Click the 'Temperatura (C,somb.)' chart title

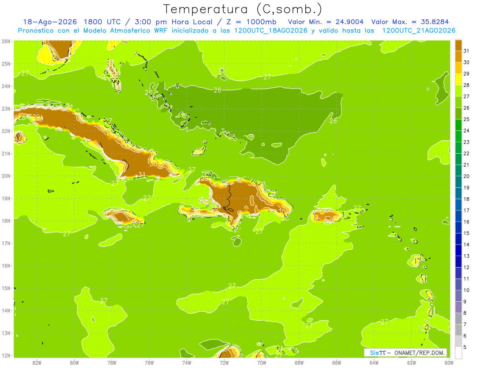point(242,10)
